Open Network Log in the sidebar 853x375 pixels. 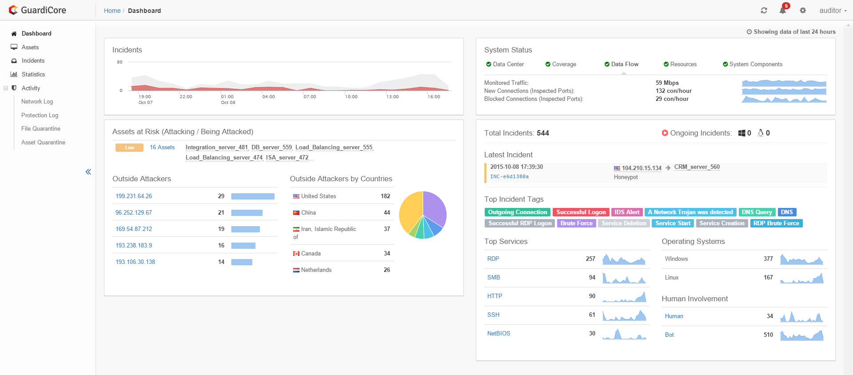37,102
